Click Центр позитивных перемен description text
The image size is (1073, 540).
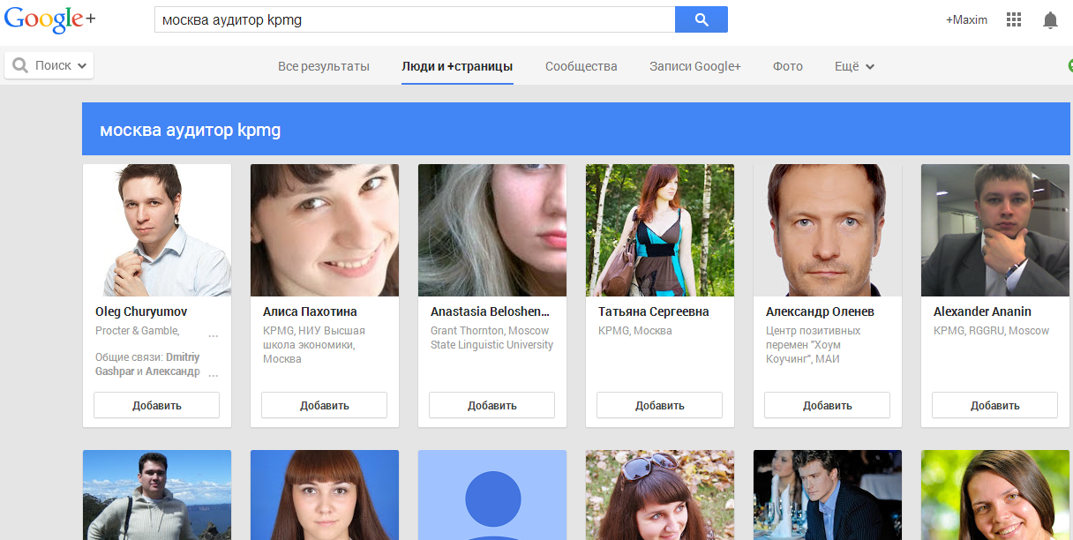tap(813, 345)
